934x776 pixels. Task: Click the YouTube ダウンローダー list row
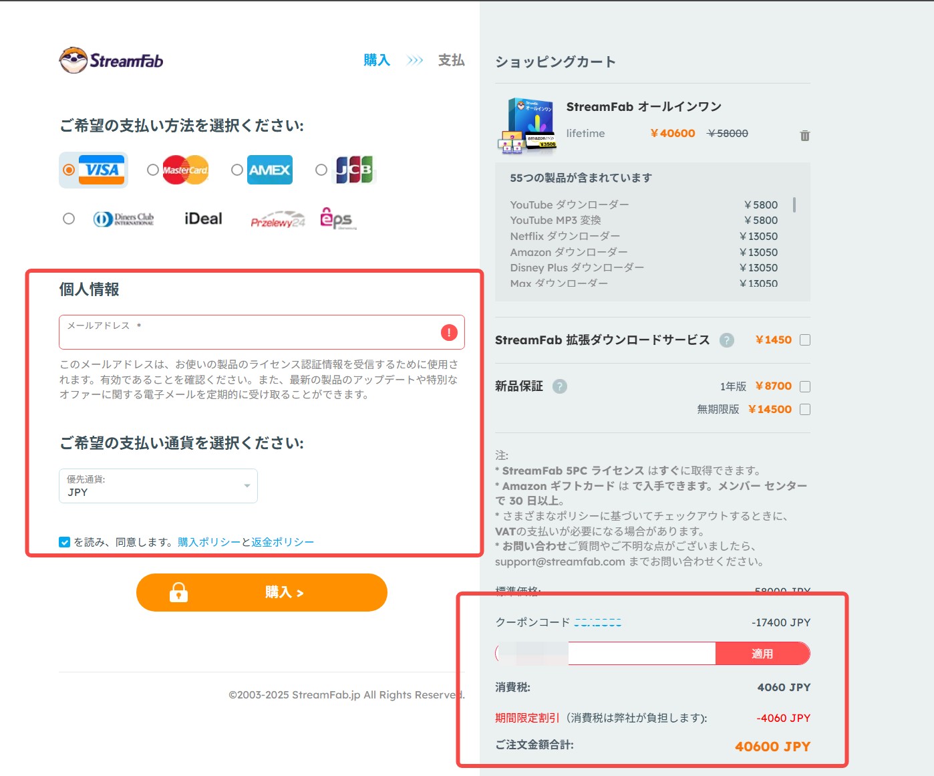pyautogui.click(x=644, y=205)
